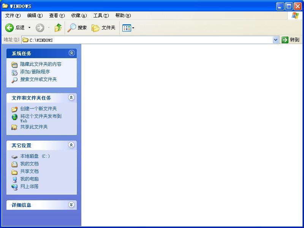Click the Windows flag logo
304x228 pixels.
295,16
